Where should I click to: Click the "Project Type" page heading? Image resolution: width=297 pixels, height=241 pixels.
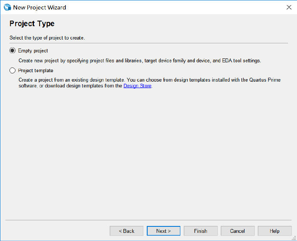click(x=32, y=24)
